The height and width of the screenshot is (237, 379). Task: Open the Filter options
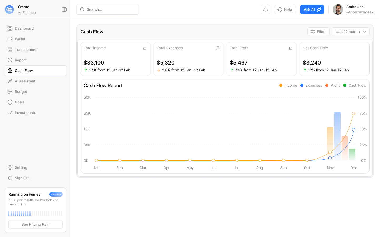[x=318, y=32]
